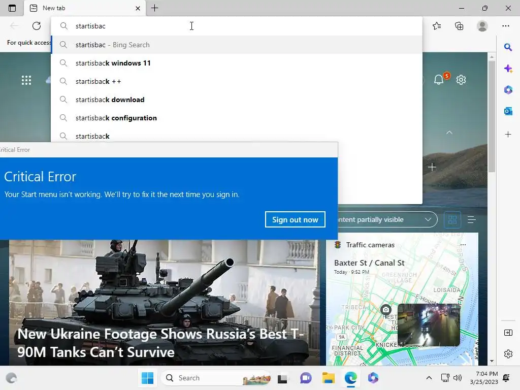Click the address bar with startisbac
Image resolution: width=520 pixels, height=390 pixels.
click(237, 26)
